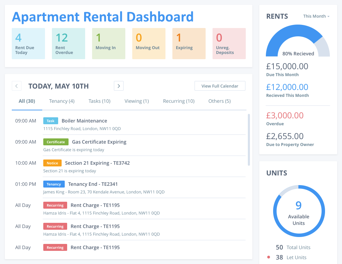
Task: Click £3,000.00 Overdue amount
Action: tap(285, 115)
